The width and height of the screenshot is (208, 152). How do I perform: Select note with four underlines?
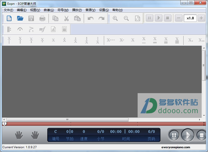coord(177,40)
